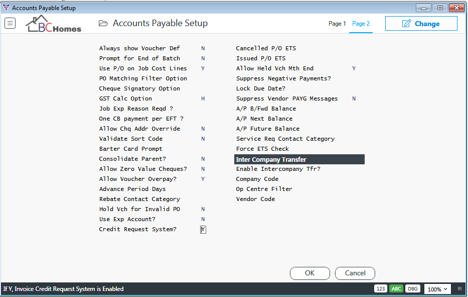Click the app icon in the title bar

(x=6, y=8)
